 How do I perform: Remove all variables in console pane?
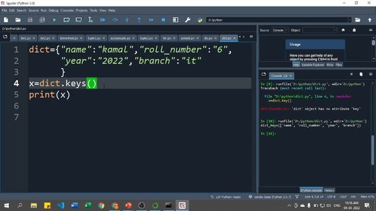point(361,74)
